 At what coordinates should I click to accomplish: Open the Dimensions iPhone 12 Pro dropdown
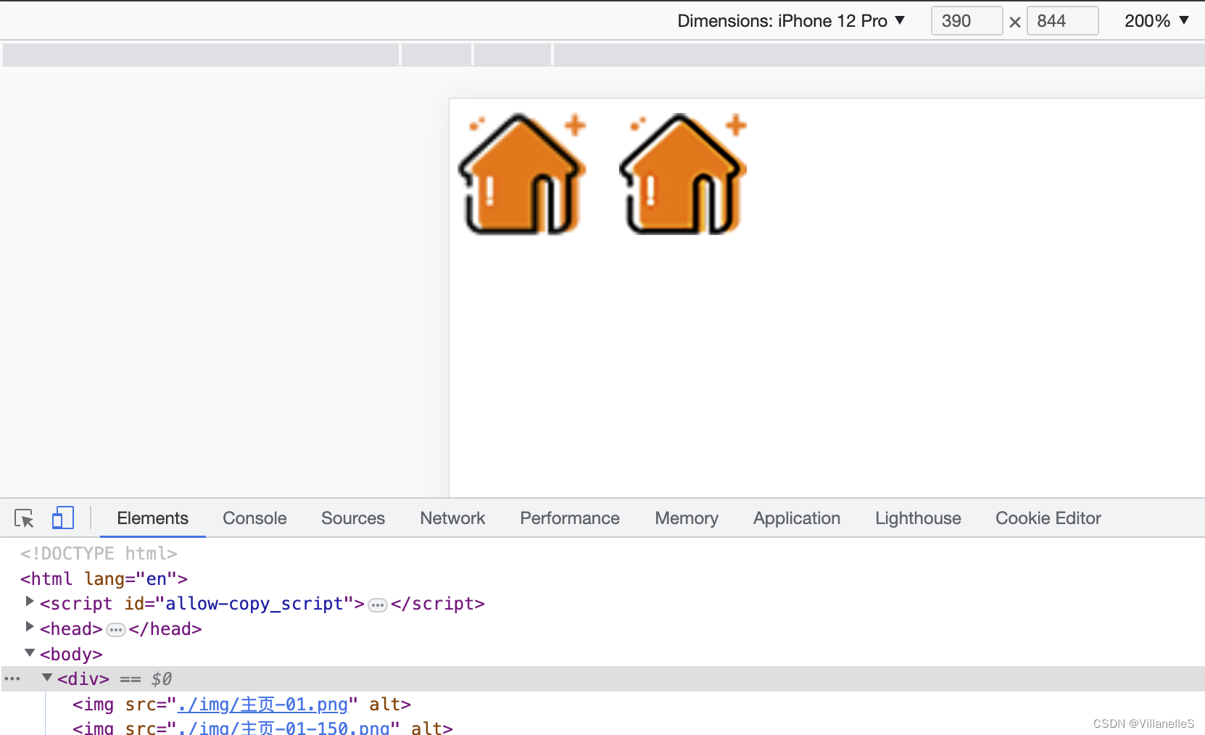[791, 21]
